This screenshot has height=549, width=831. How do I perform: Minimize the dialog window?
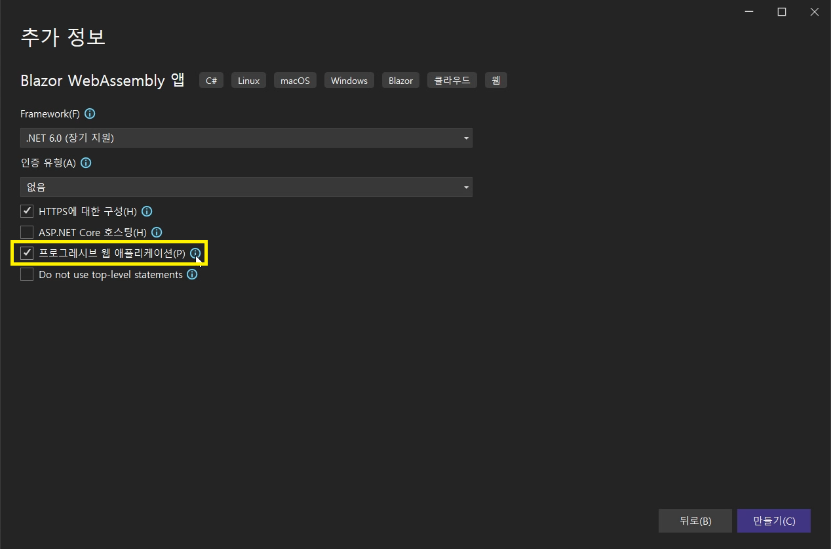(x=749, y=12)
